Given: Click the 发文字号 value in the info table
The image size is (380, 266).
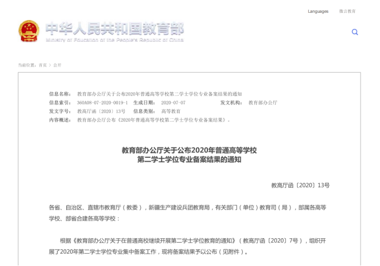Looking at the screenshot, I should [x=97, y=111].
